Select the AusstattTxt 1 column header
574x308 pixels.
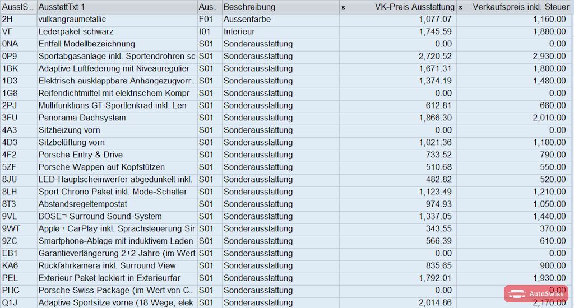tap(117, 7)
